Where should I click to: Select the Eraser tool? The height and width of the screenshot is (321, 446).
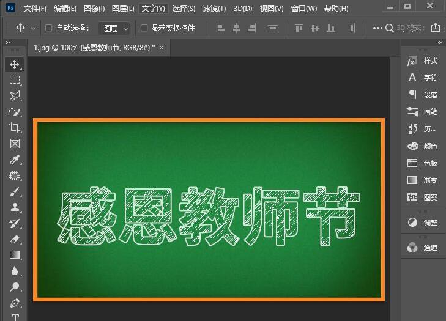point(15,240)
